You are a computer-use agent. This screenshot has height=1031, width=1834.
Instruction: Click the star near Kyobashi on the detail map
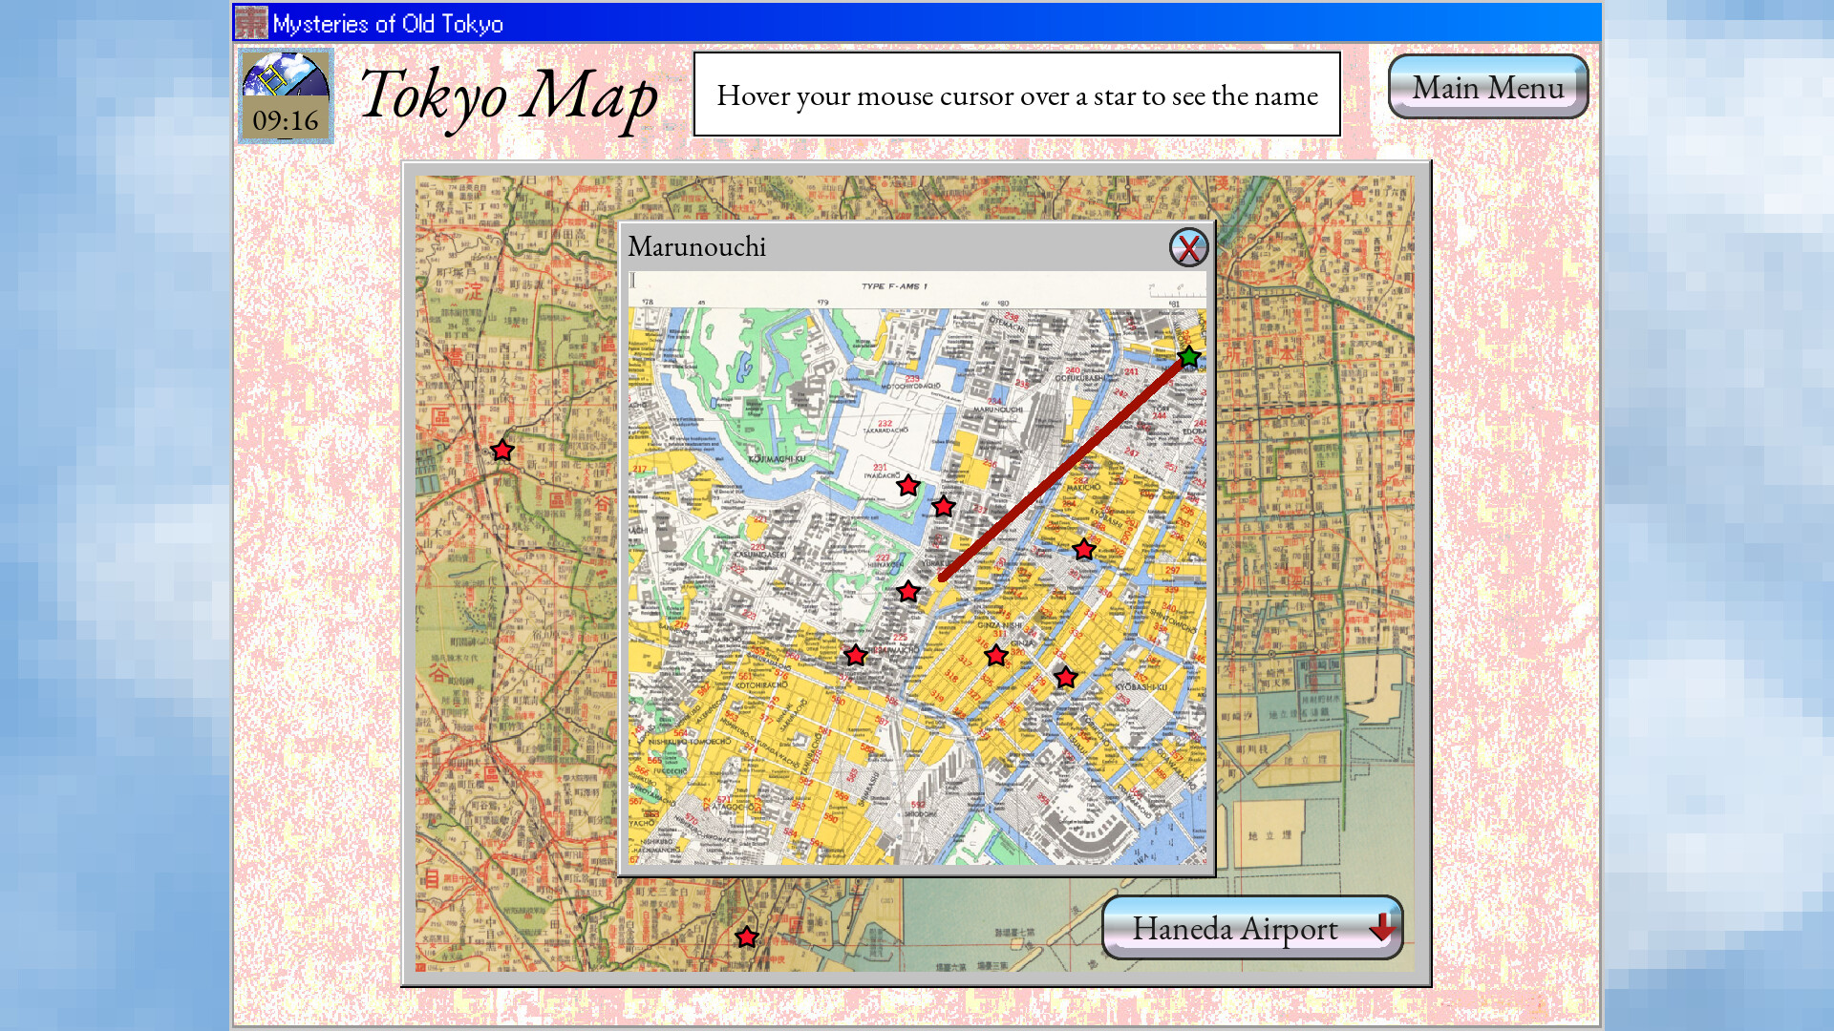tap(1084, 548)
